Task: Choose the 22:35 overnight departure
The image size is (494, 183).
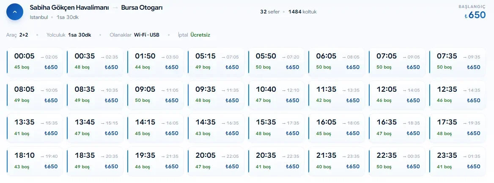Action: [397, 162]
